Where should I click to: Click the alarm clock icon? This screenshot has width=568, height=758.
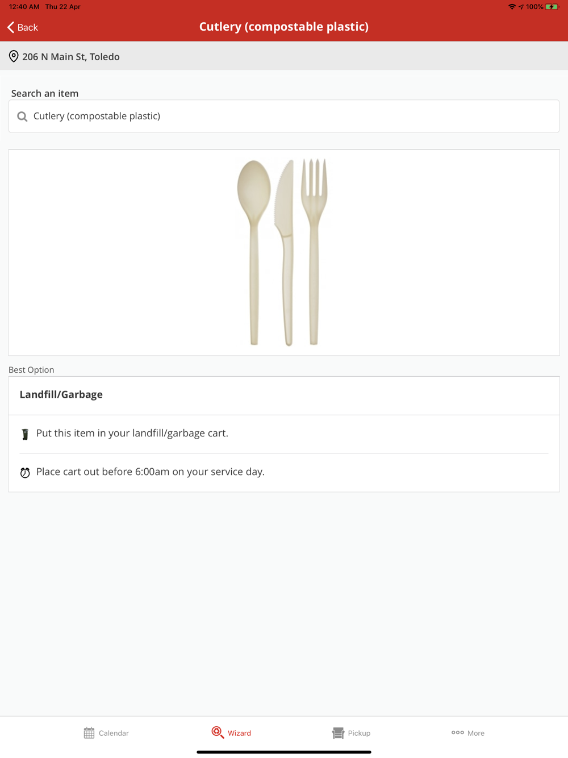[25, 473]
